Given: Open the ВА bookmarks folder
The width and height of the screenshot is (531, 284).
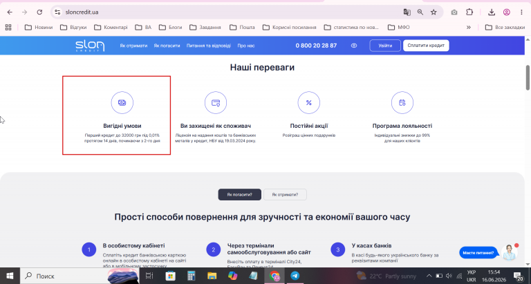Looking at the screenshot, I should click(143, 27).
